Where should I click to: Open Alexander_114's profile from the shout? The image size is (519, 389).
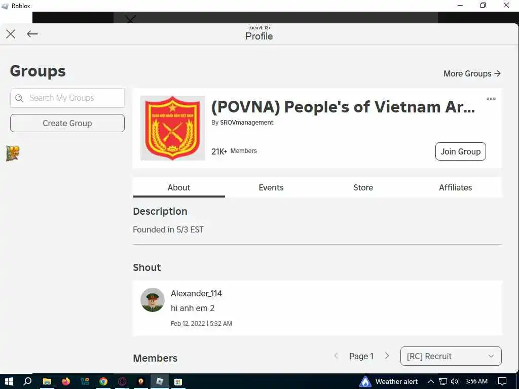click(196, 293)
